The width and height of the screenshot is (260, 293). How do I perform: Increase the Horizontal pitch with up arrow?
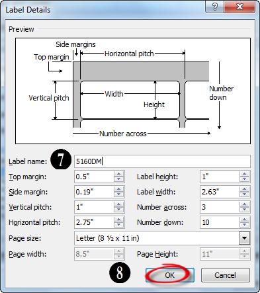point(119,220)
